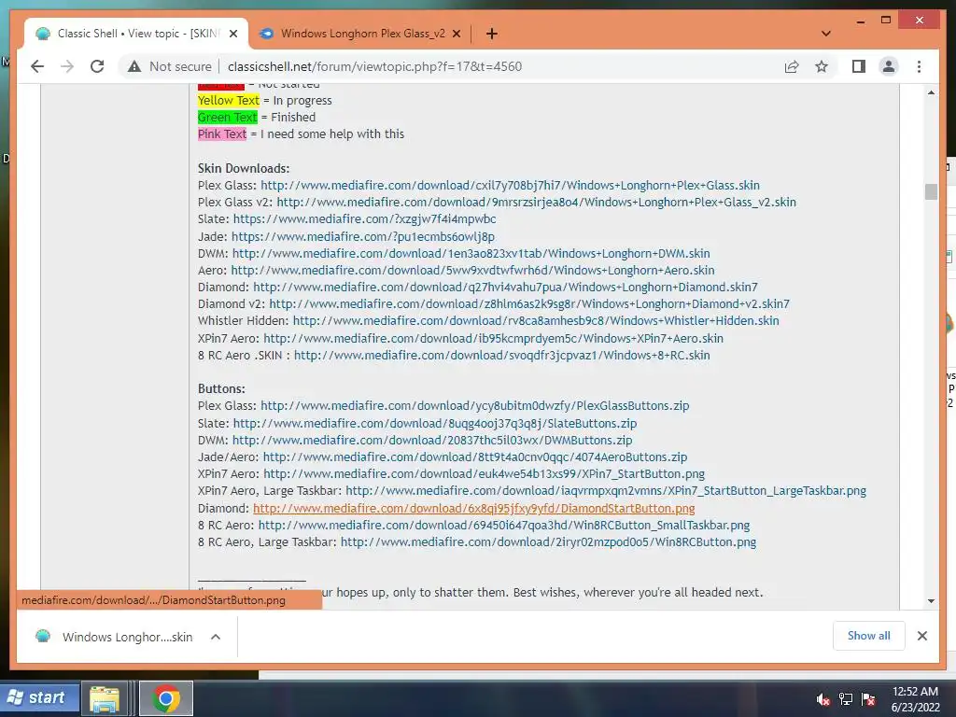The height and width of the screenshot is (717, 956).
Task: Open Win8RCButton_SmallTaskbar.png link
Action: (x=503, y=525)
